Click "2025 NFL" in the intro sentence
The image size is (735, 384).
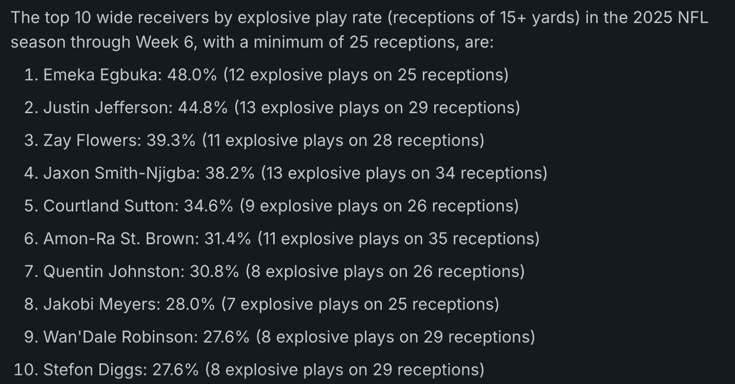[670, 17]
